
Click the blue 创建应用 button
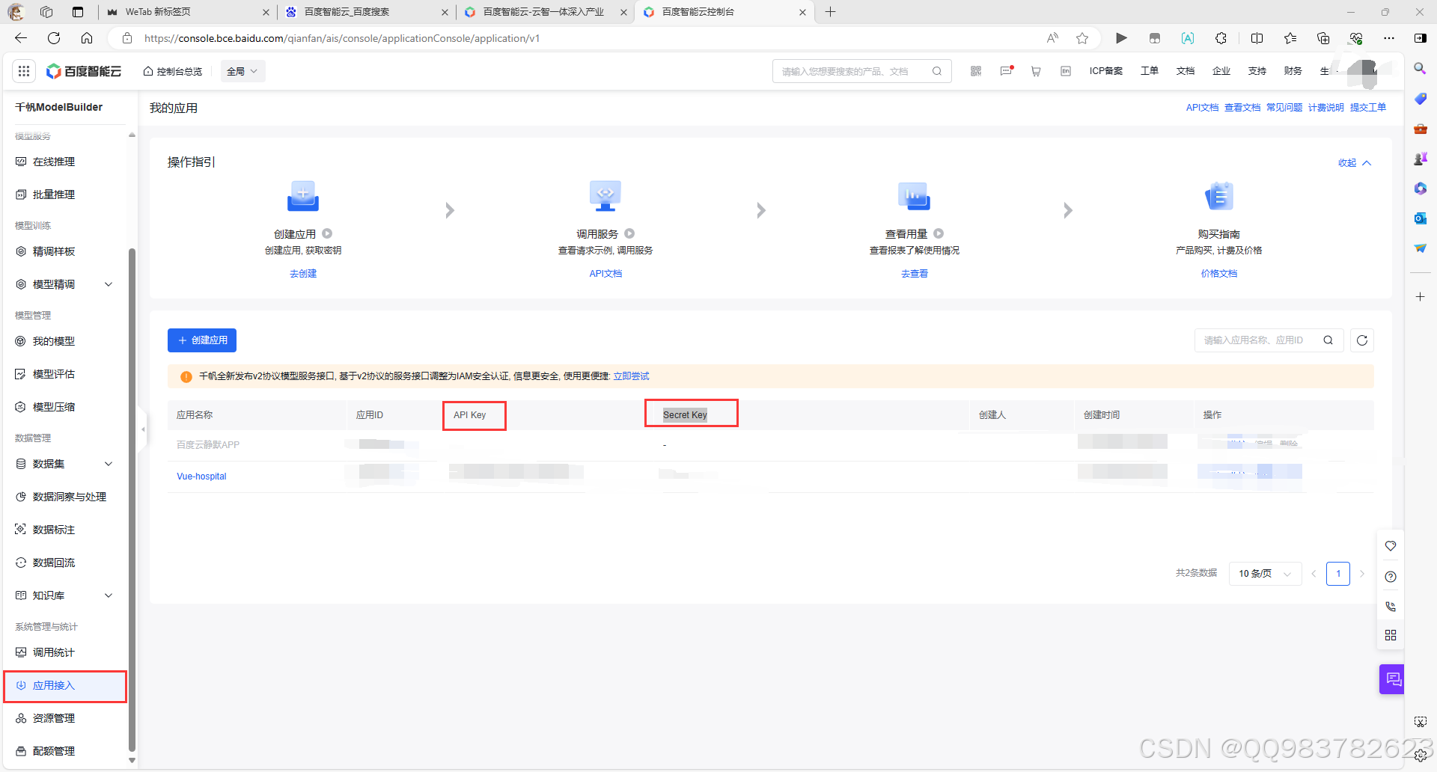(x=202, y=340)
